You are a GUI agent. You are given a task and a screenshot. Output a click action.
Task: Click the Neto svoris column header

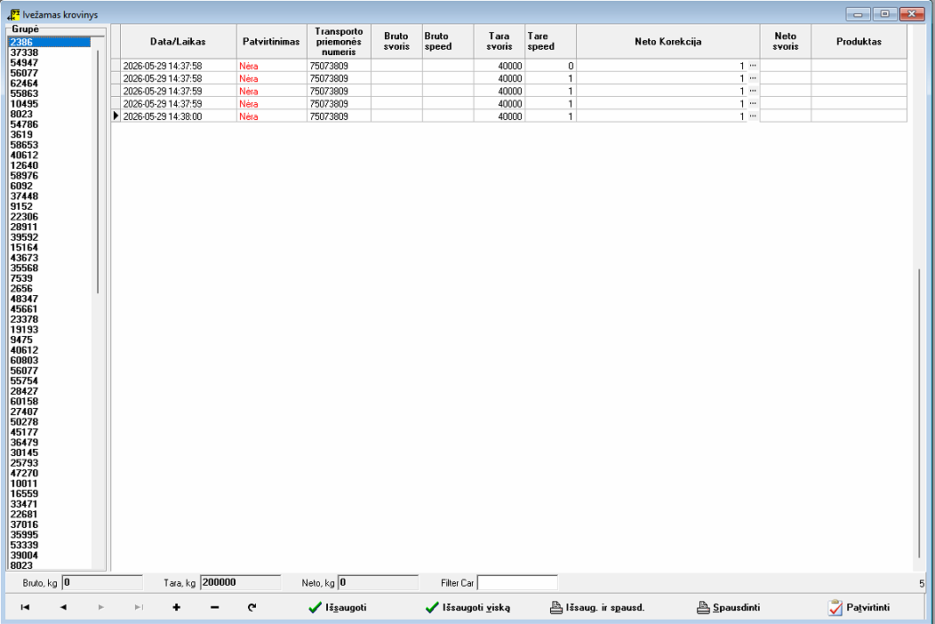[x=786, y=42]
